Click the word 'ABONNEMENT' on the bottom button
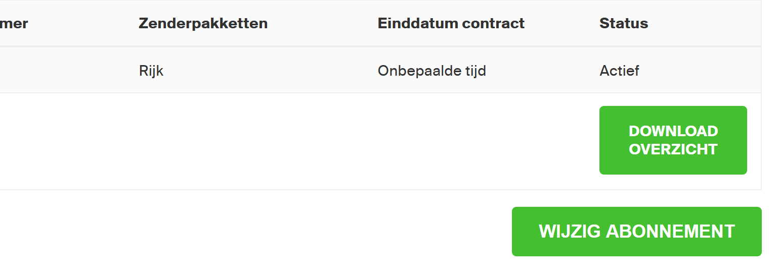Viewport: 778px width, 280px height. coord(670,231)
